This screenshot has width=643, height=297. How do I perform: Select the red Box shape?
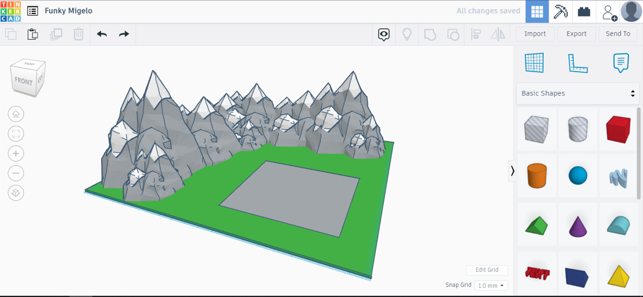tap(618, 129)
